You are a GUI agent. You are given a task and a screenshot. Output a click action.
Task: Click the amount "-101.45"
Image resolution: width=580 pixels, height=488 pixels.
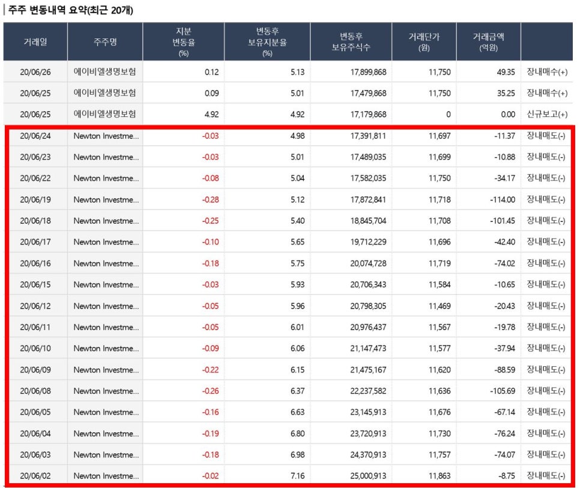[503, 221]
